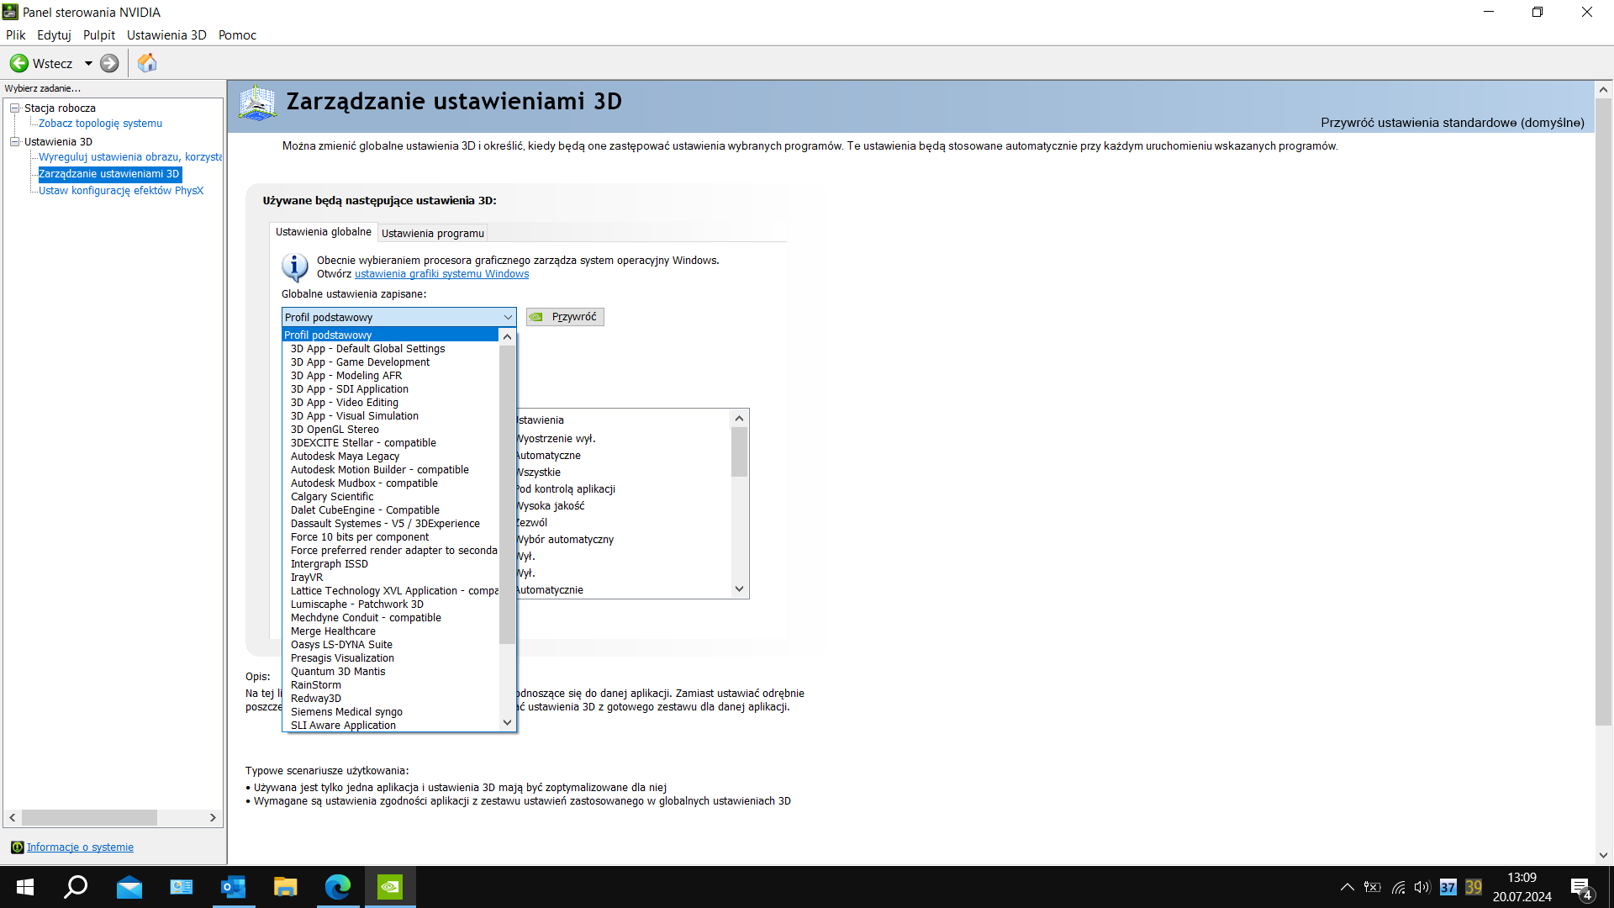Open the ustawienia grafiki systemu Windows link
Image resolution: width=1614 pixels, height=908 pixels.
point(441,274)
